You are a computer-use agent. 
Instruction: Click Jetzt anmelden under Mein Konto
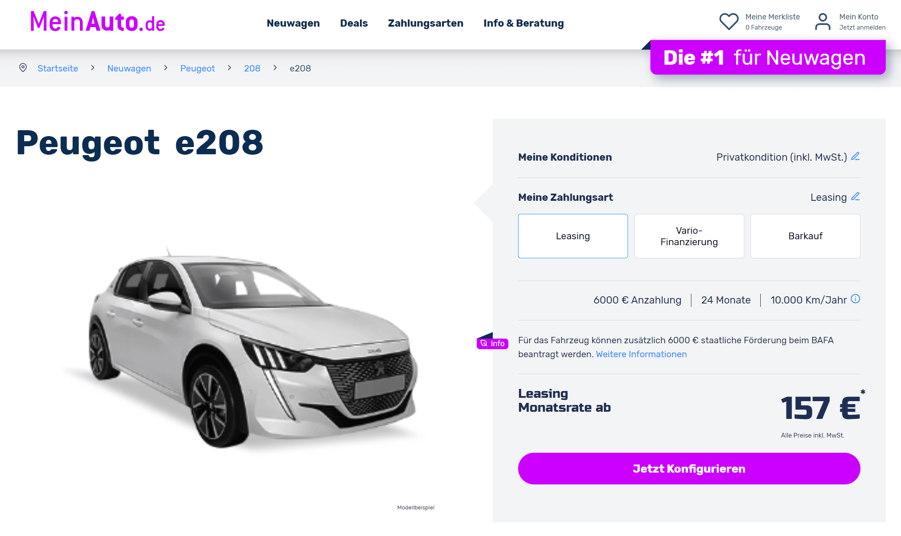click(x=862, y=27)
